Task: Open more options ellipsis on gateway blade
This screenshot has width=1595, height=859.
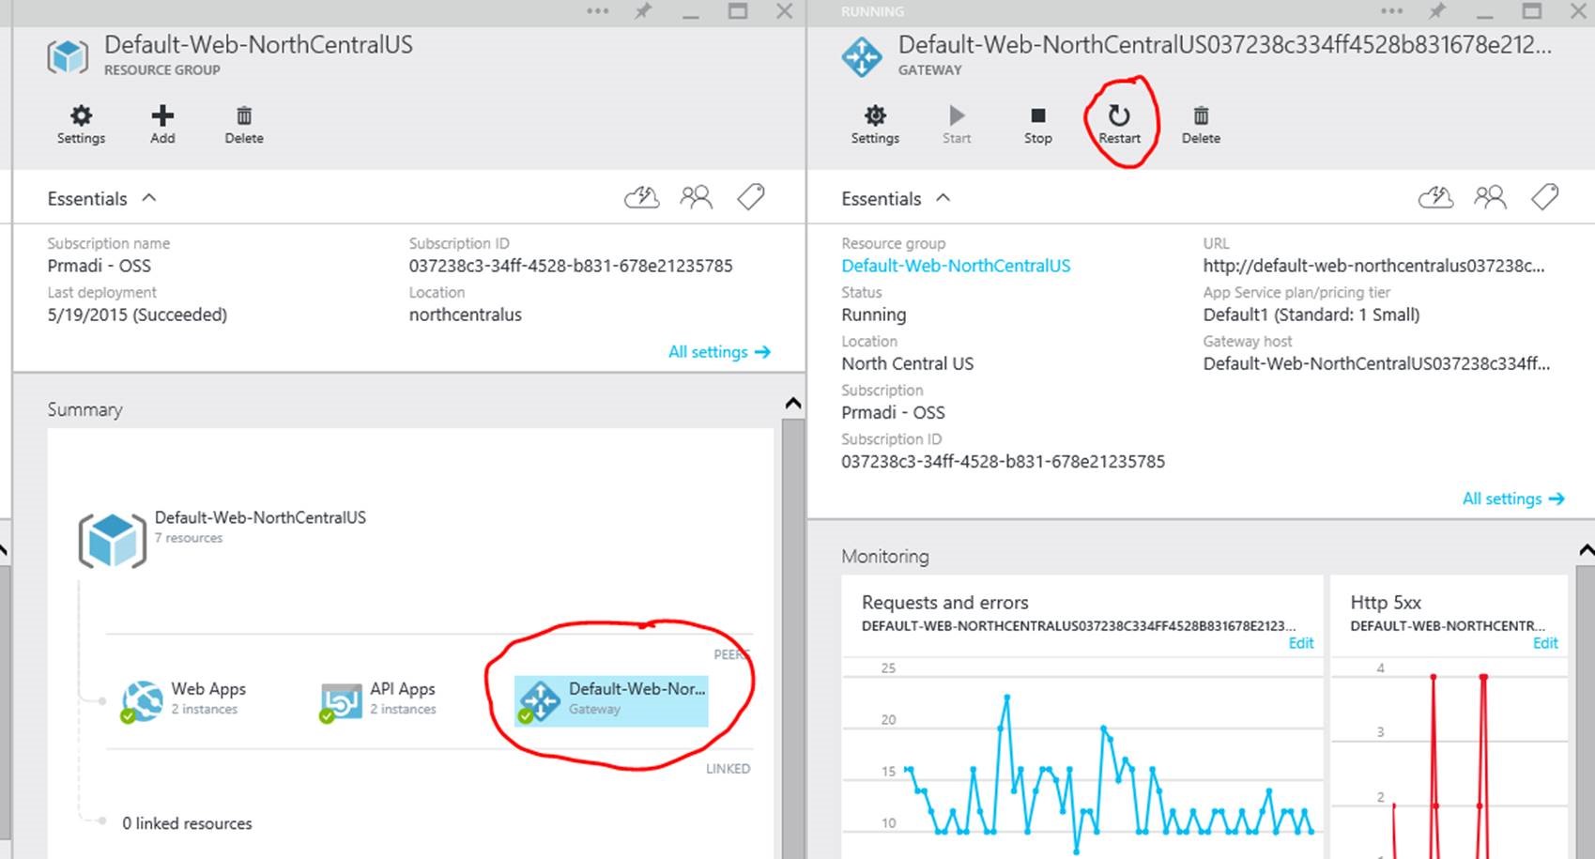Action: pyautogui.click(x=1391, y=11)
